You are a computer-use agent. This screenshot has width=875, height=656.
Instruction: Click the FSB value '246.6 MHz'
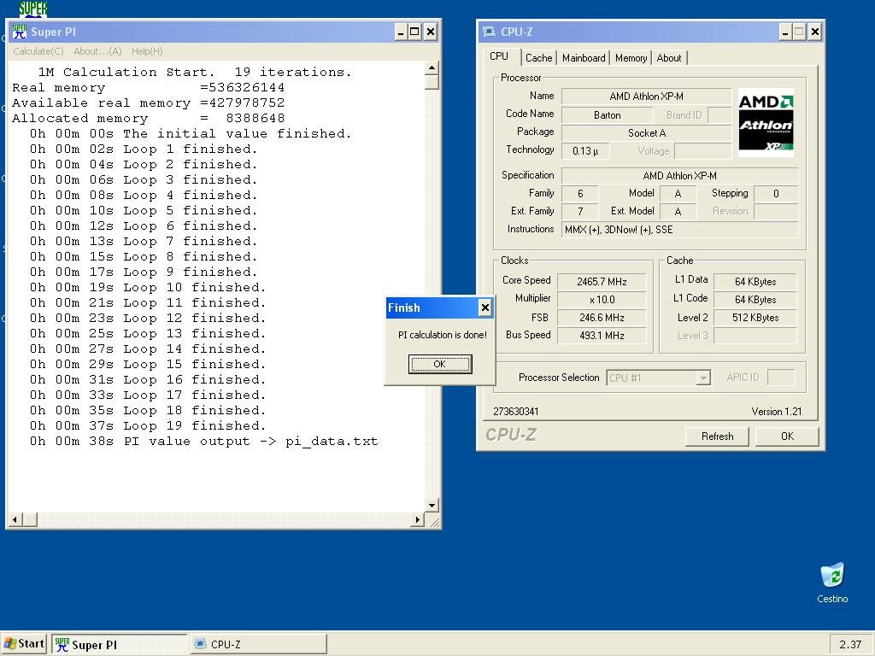[602, 318]
